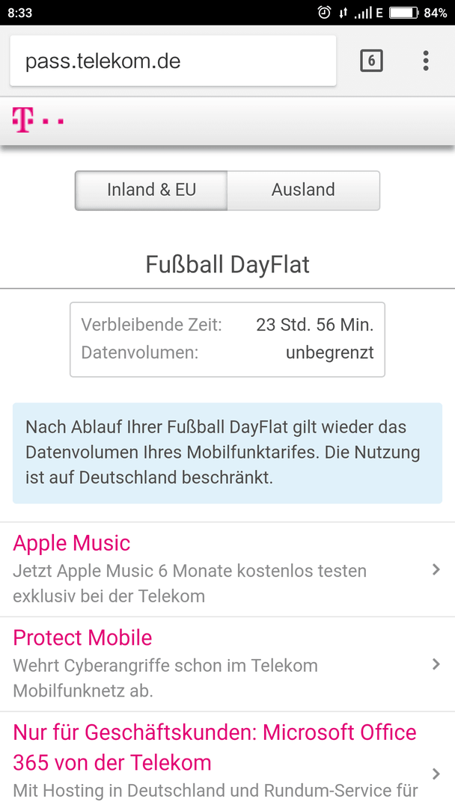Open Microsoft Office 365 von der Telekom link
Screen dimensions: 455x808
coord(214,747)
